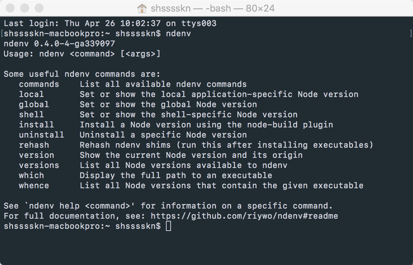Image resolution: width=413 pixels, height=265 pixels.
Task: Click the Last login timestamp line
Action: click(x=110, y=24)
